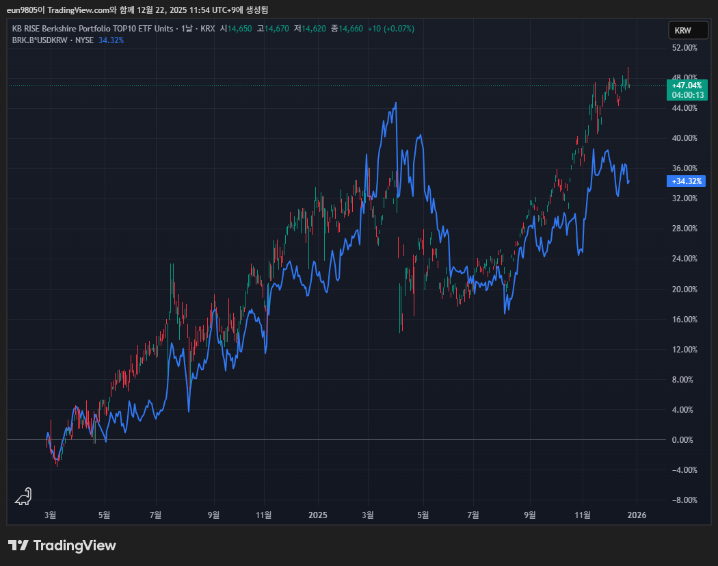The image size is (718, 566).
Task: Click the 20.00% axis label
Action: pyautogui.click(x=684, y=290)
